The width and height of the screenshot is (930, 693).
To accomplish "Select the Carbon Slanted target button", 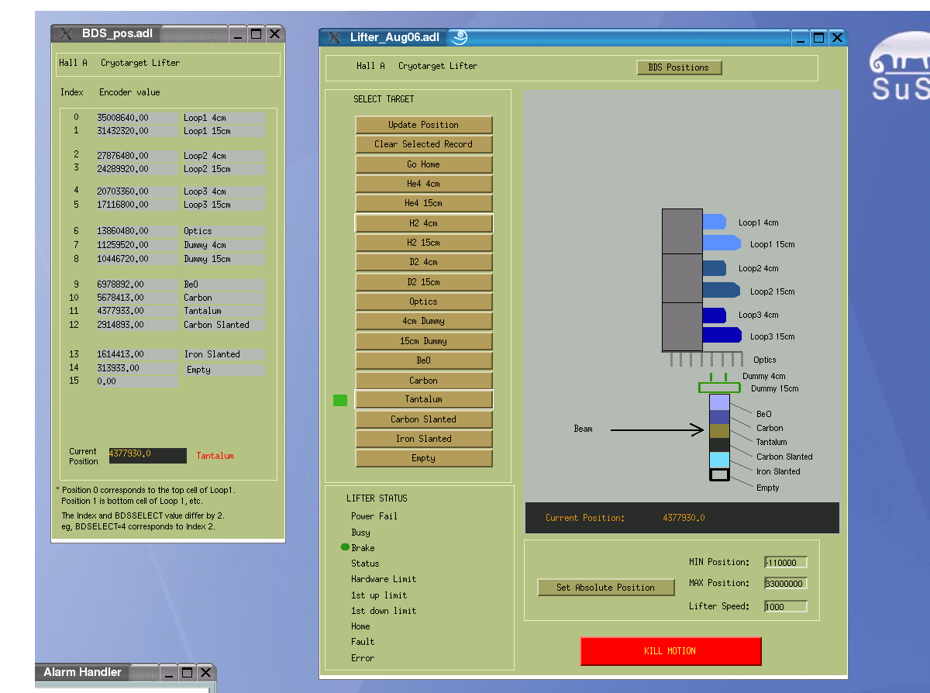I will [424, 419].
